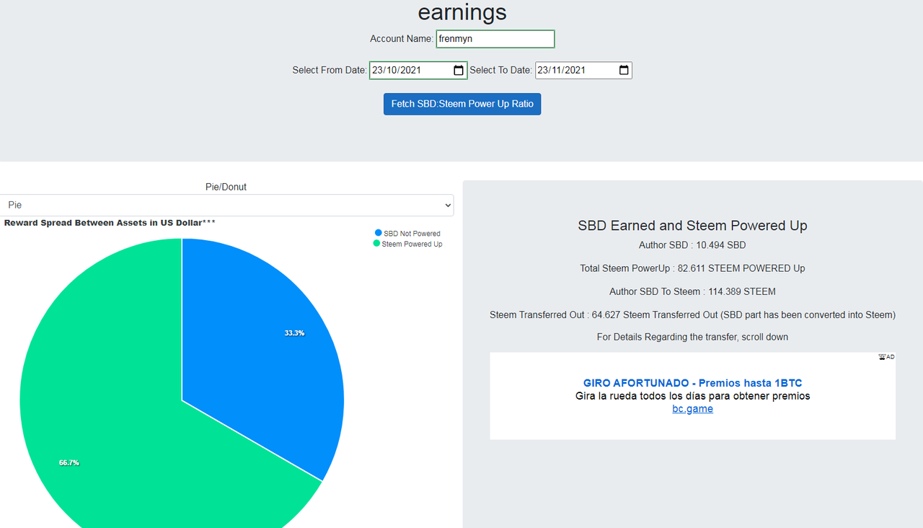The image size is (923, 528).
Task: Toggle the SBD Not Powered legend item
Action: (x=407, y=233)
